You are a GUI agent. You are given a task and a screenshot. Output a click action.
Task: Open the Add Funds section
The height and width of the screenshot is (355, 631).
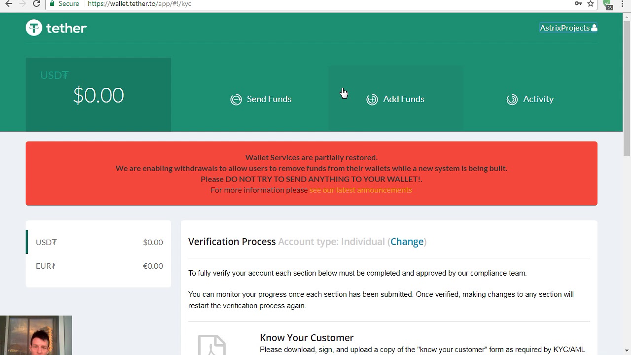click(x=395, y=99)
